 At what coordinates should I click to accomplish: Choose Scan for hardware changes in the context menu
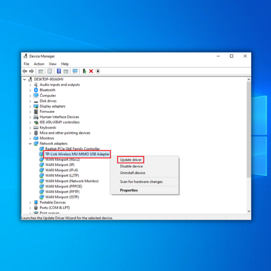point(141,182)
